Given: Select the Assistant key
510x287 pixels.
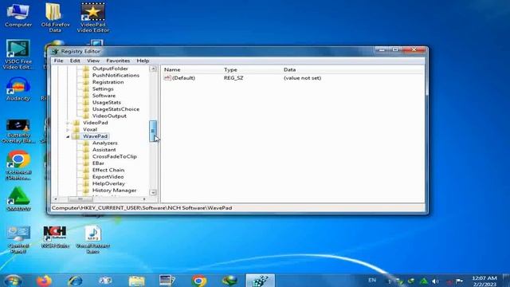Looking at the screenshot, I should [104, 150].
